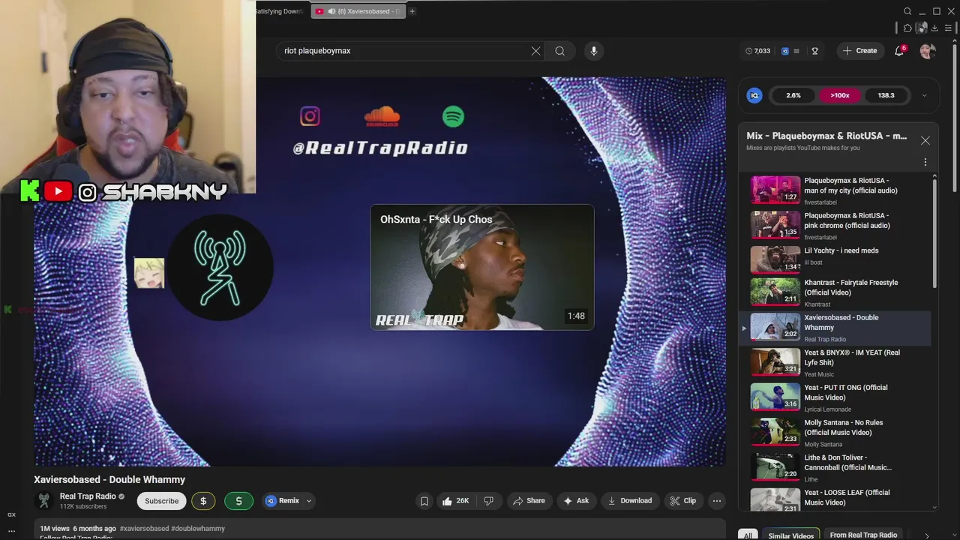Click the 7,033 clock counter
Image resolution: width=960 pixels, height=540 pixels.
[x=758, y=51]
